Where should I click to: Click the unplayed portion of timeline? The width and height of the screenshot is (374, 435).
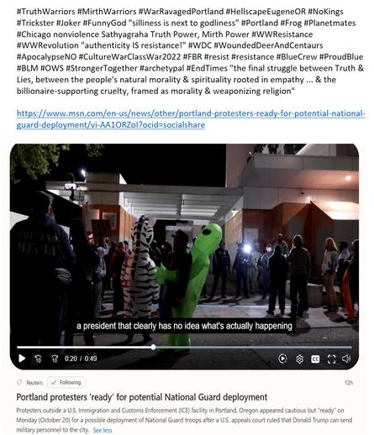point(254,347)
